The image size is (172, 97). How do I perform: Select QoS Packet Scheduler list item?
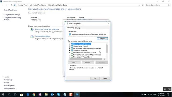(80, 50)
